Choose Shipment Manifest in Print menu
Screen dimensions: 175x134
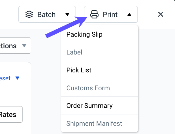pyautogui.click(x=94, y=123)
